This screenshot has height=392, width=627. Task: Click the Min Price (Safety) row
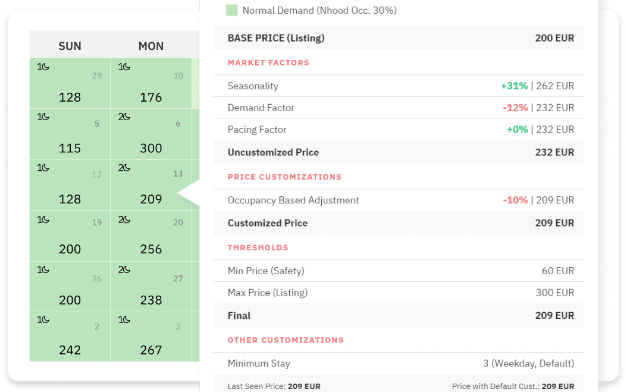399,271
